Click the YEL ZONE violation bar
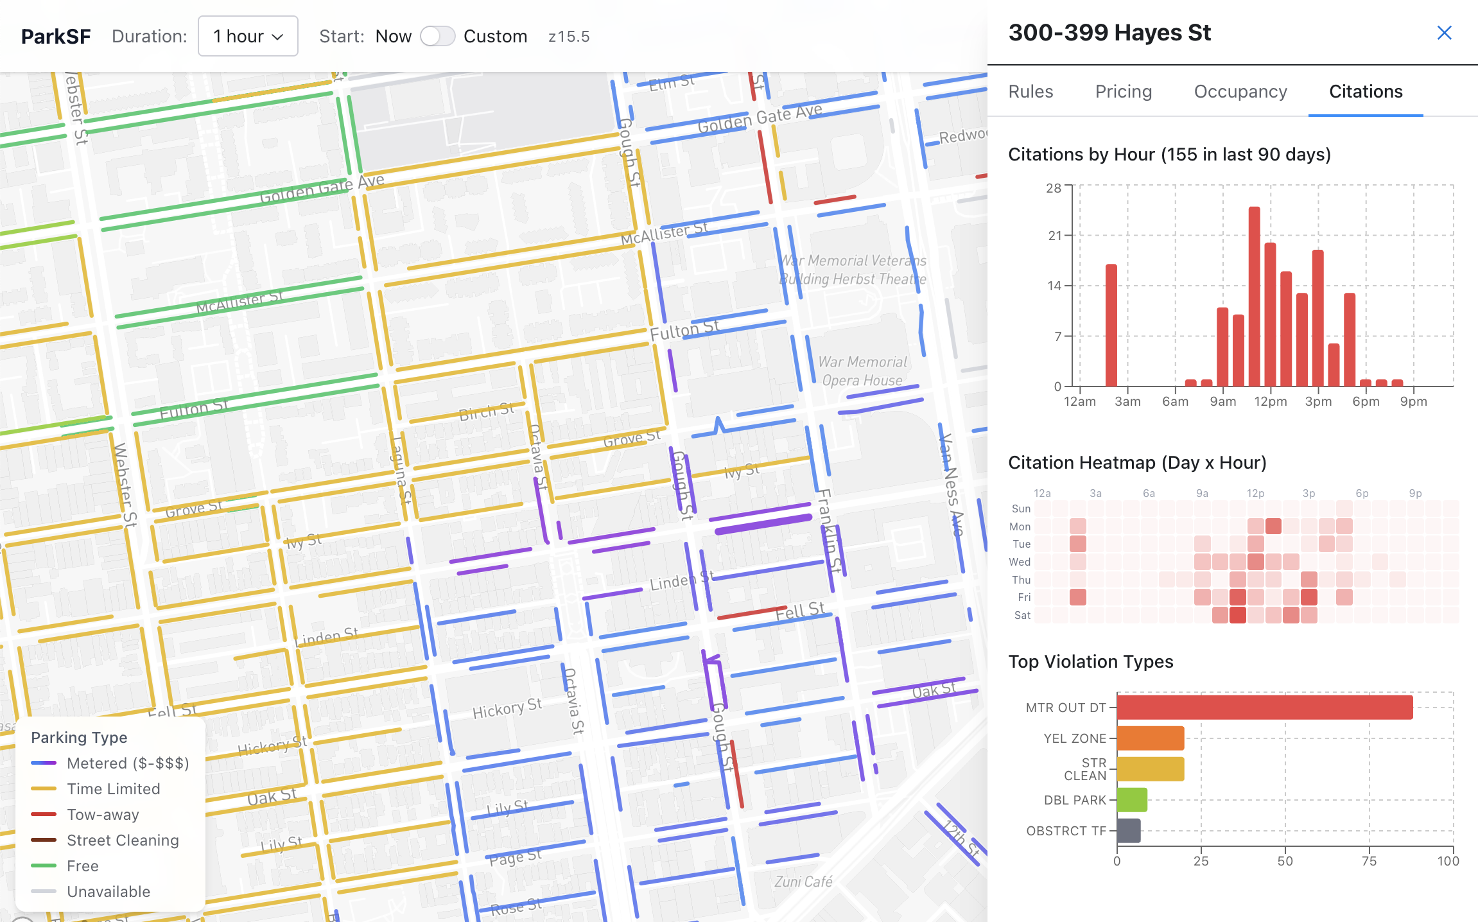 pos(1149,738)
